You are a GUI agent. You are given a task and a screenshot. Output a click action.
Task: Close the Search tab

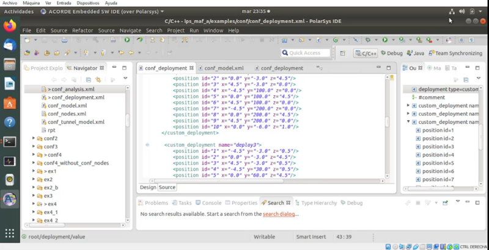(x=288, y=202)
